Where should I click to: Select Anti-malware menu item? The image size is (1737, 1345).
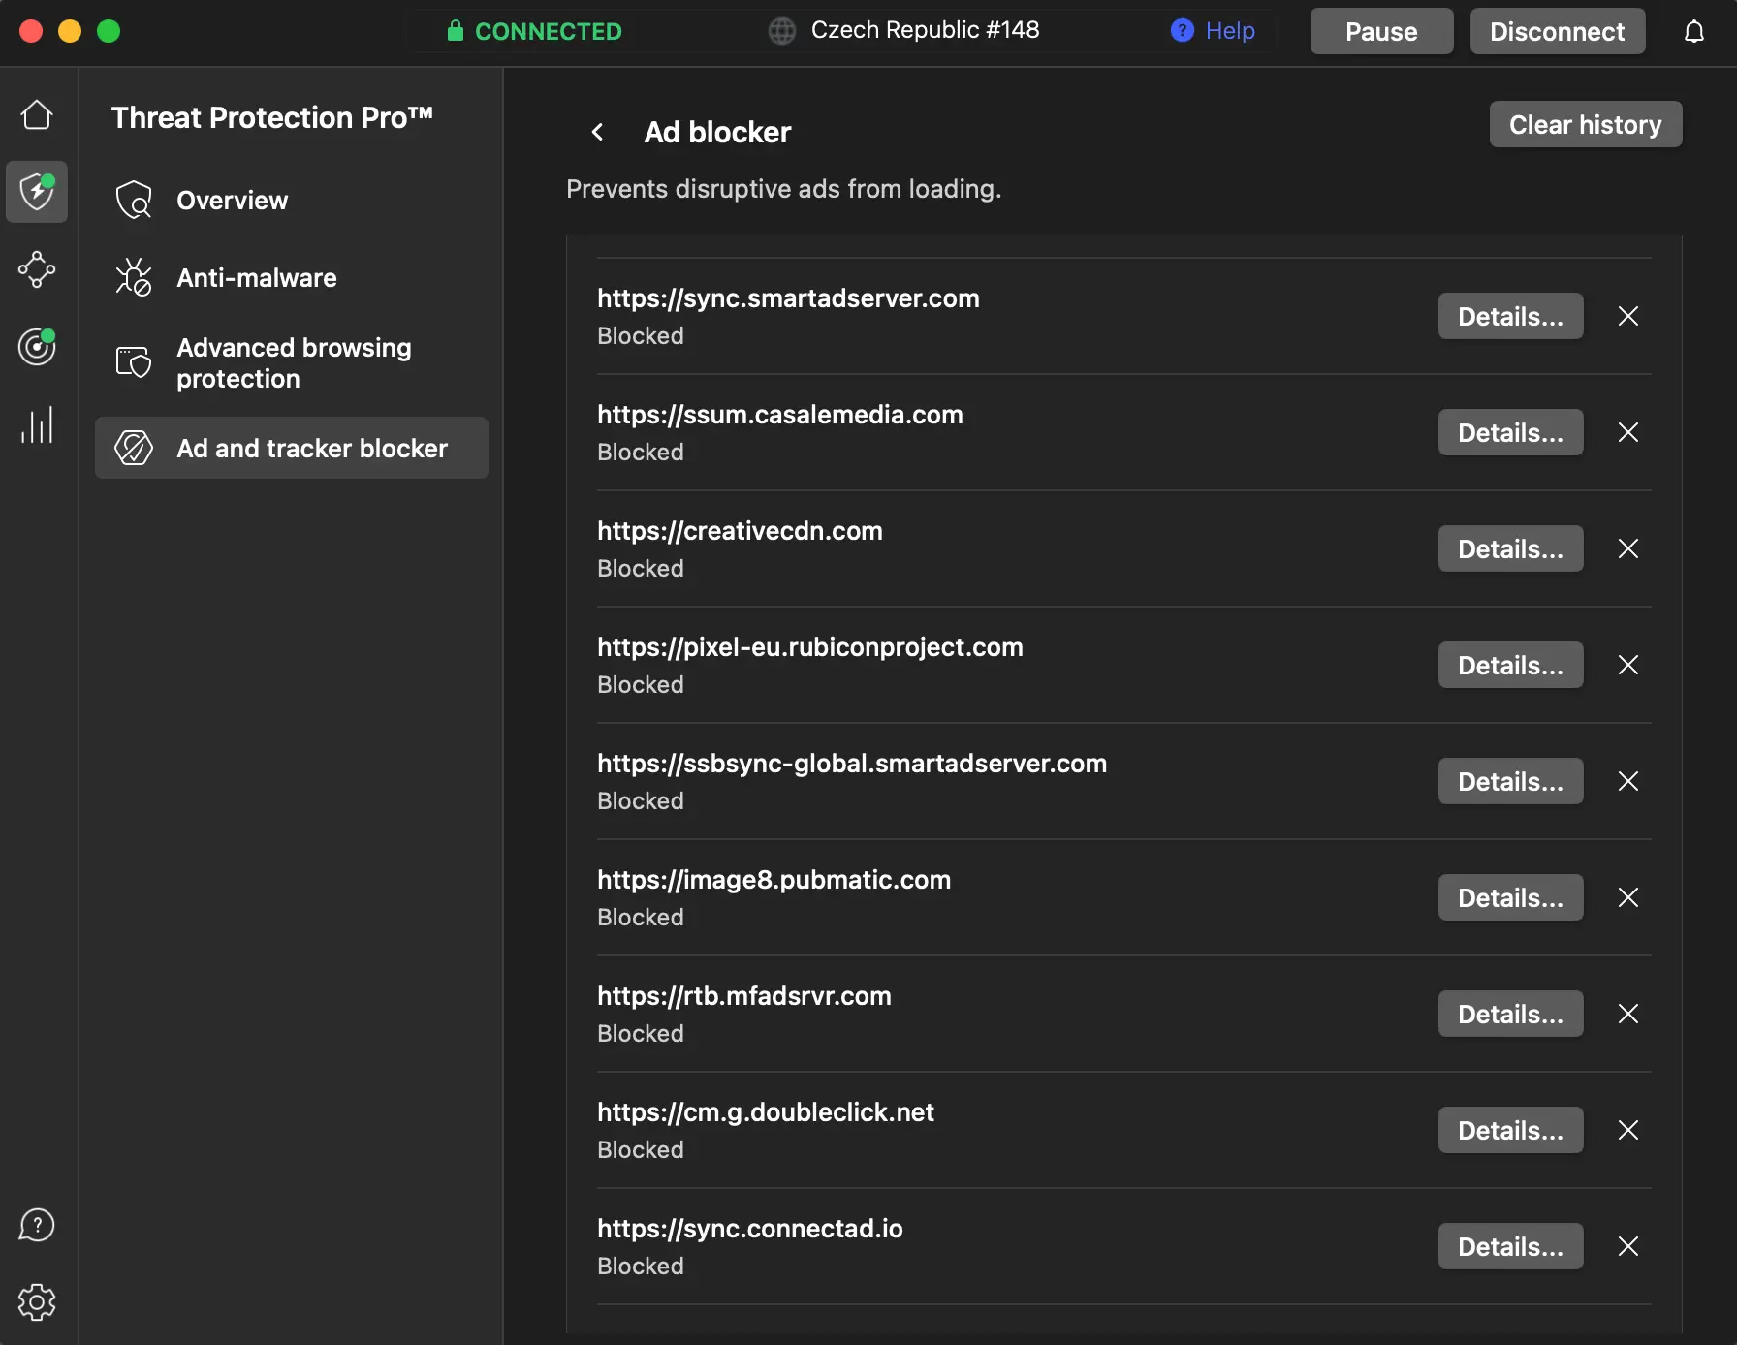(x=256, y=278)
